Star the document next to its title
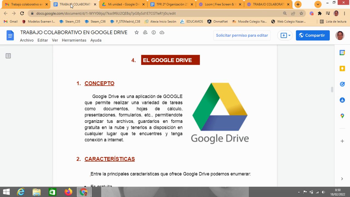350x197 pixels. pos(136,33)
